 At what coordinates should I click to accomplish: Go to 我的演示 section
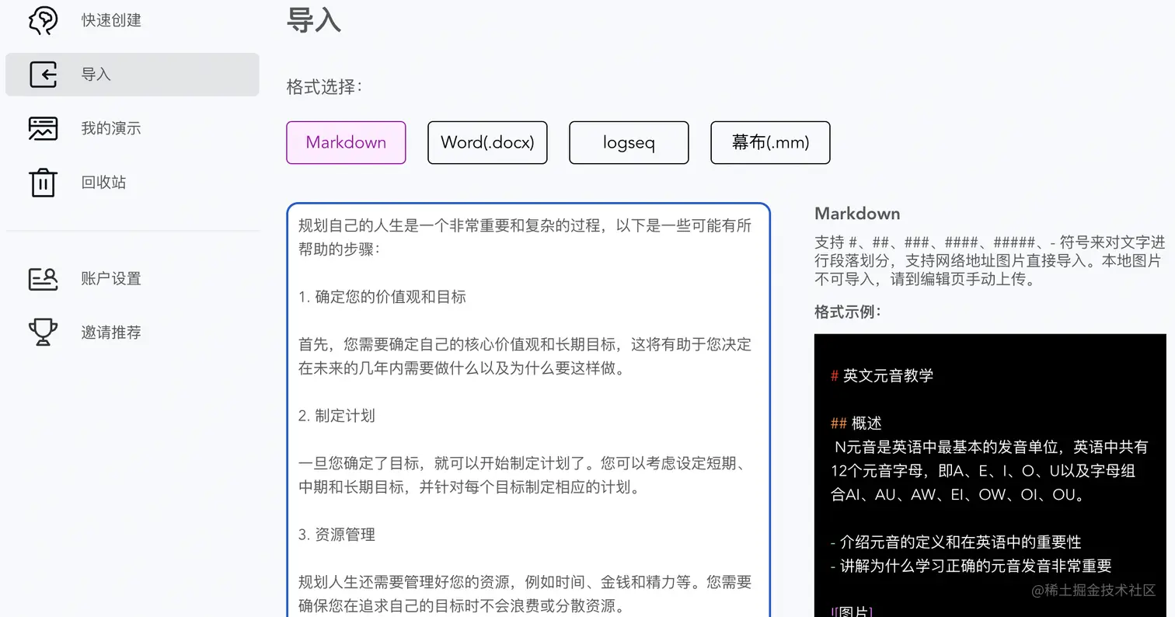[111, 128]
